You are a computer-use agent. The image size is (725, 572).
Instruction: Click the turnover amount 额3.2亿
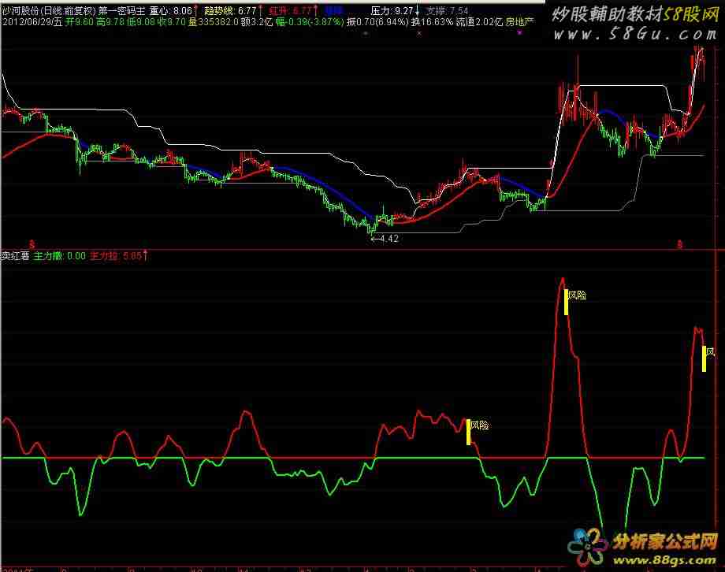[x=257, y=22]
